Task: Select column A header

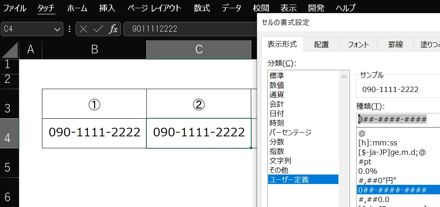Action: 30,50
